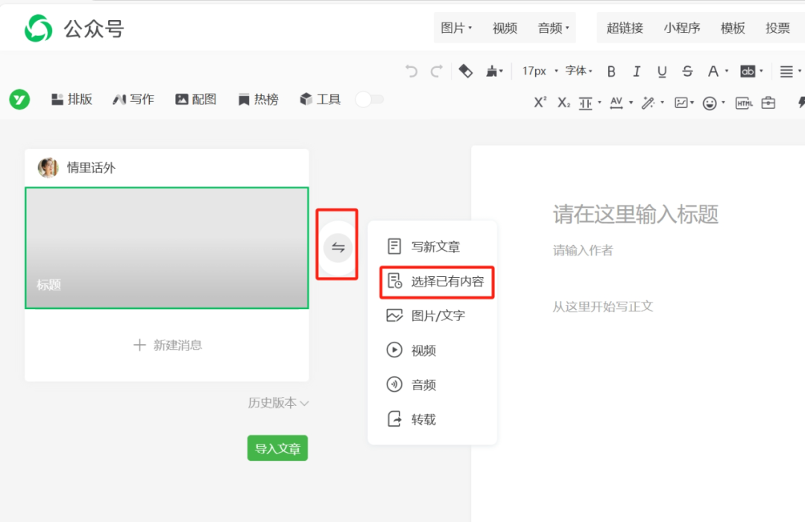
Task: Expand the format painter dropdown arrow
Action: 501,71
